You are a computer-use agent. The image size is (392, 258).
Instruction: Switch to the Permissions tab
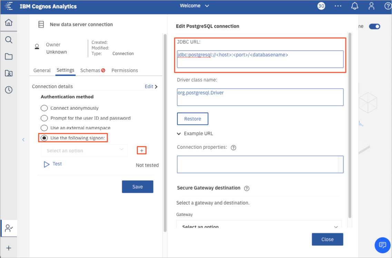click(x=125, y=70)
